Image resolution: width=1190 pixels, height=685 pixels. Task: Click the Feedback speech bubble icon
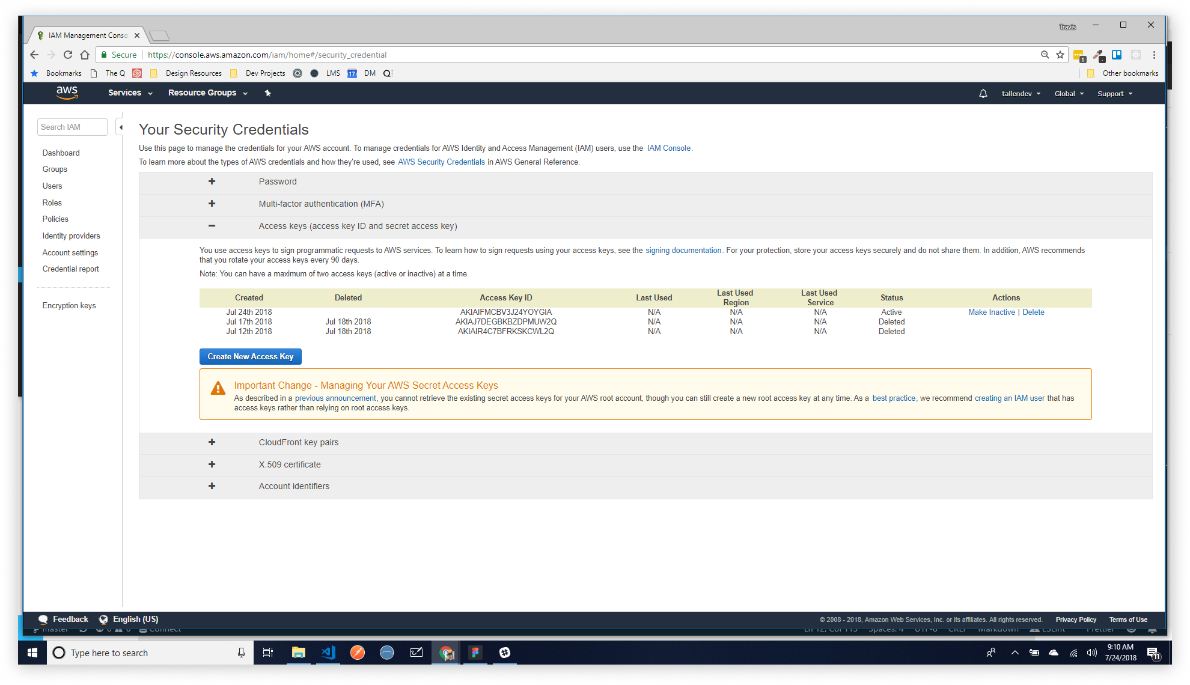point(43,620)
